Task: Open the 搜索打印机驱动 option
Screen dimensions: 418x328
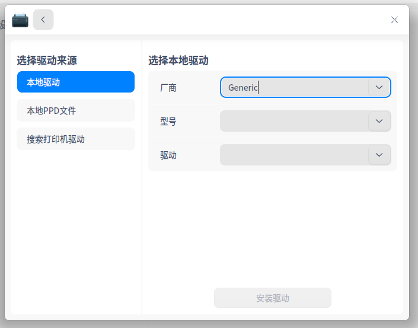Action: click(x=76, y=139)
